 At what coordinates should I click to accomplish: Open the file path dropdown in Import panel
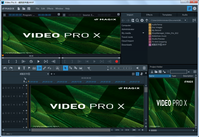[x=185, y=20]
